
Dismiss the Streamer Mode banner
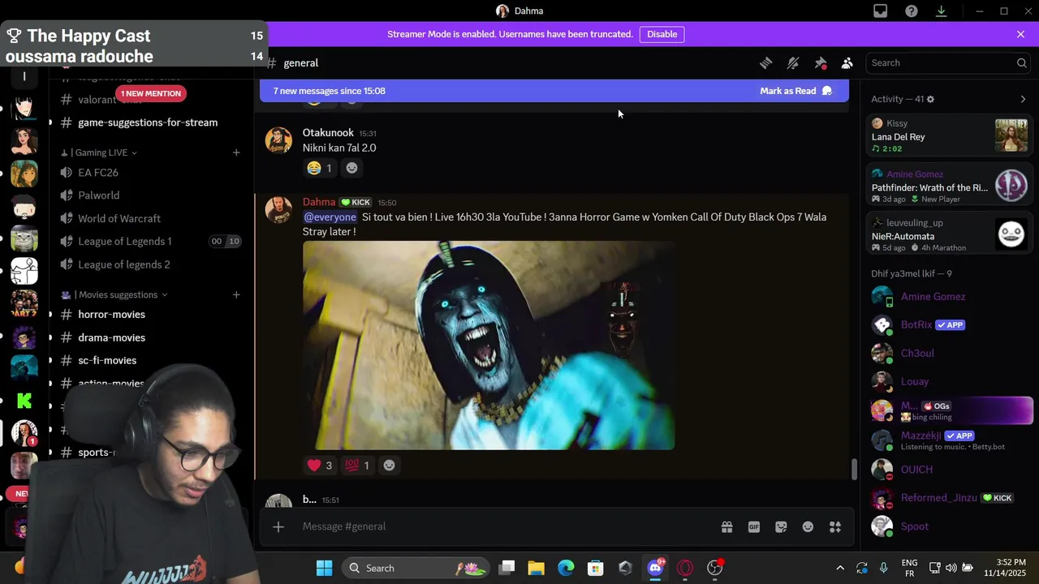[x=1020, y=34]
